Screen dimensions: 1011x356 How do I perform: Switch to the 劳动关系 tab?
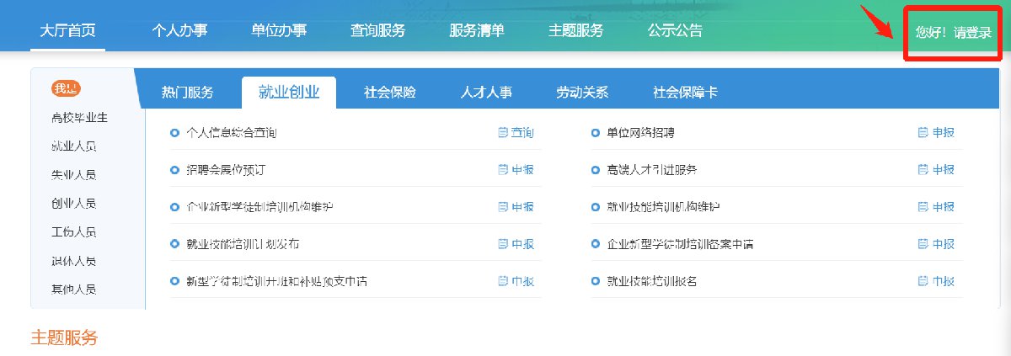582,93
